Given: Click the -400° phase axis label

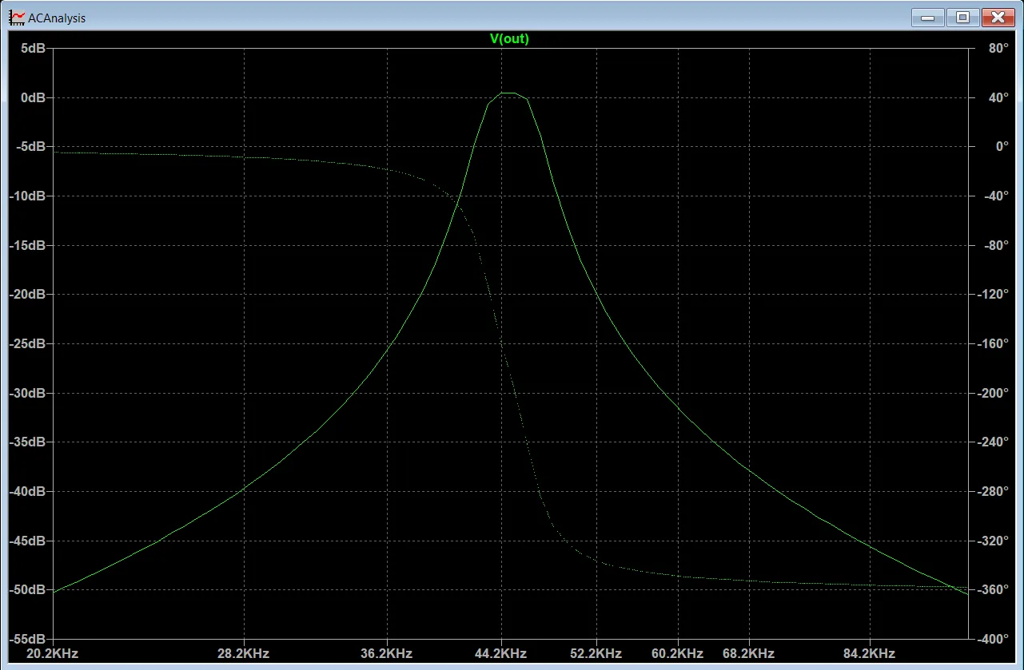Looking at the screenshot, I should 994,639.
